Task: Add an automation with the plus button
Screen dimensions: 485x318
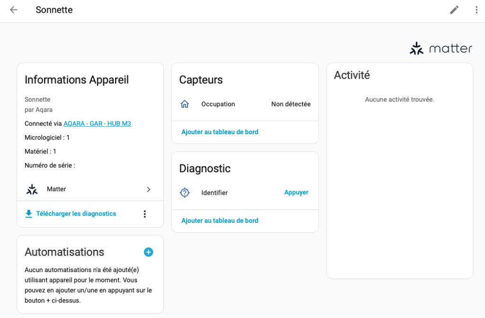Action: pos(148,252)
